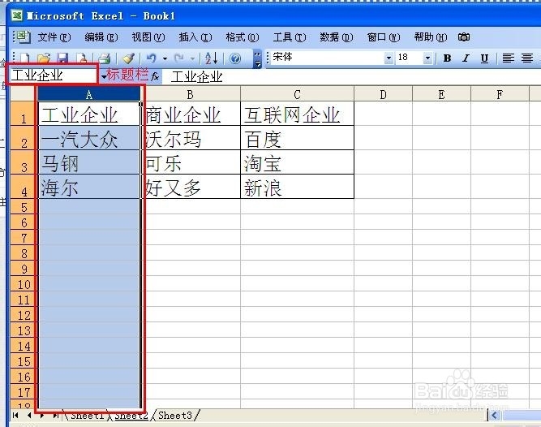Toggle Italic formatting
Viewport: 541px width, 427px height.
click(466, 58)
